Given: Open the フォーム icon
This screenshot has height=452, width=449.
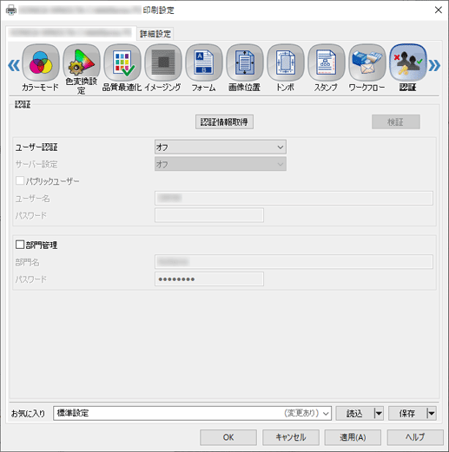Looking at the screenshot, I should (x=204, y=62).
